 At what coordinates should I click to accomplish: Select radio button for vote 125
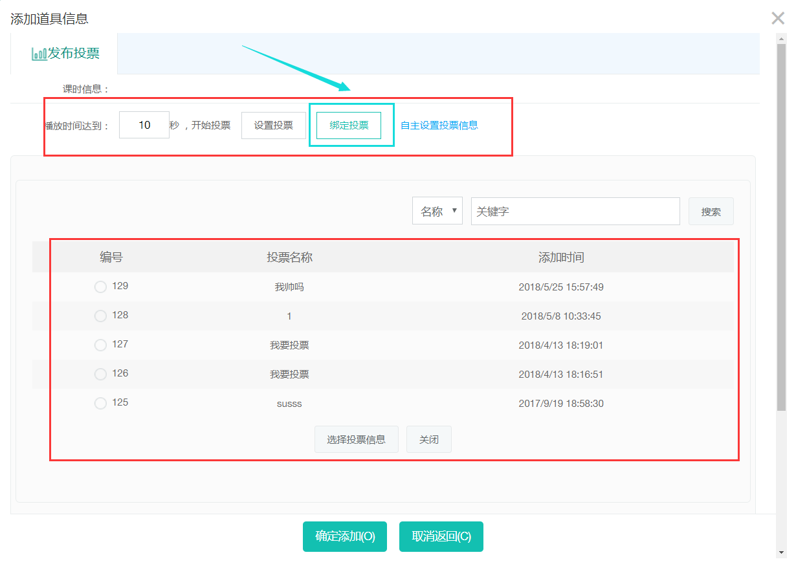100,403
